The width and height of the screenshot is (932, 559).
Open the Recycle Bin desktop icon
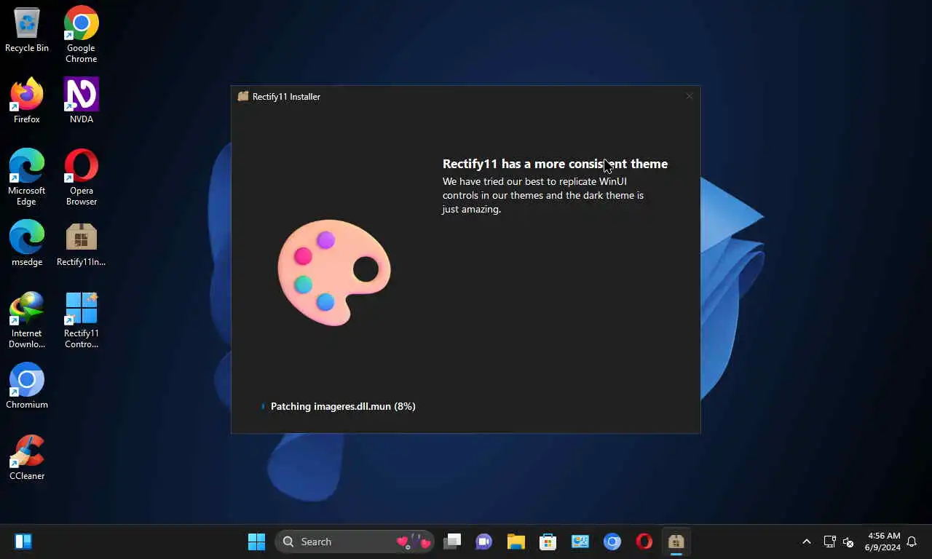27,29
